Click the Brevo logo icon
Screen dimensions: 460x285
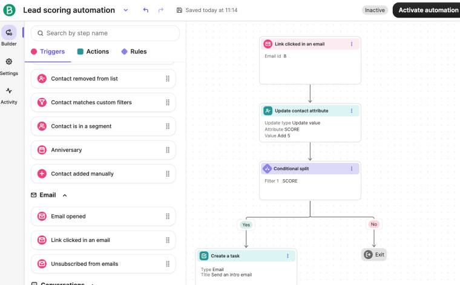[9, 10]
